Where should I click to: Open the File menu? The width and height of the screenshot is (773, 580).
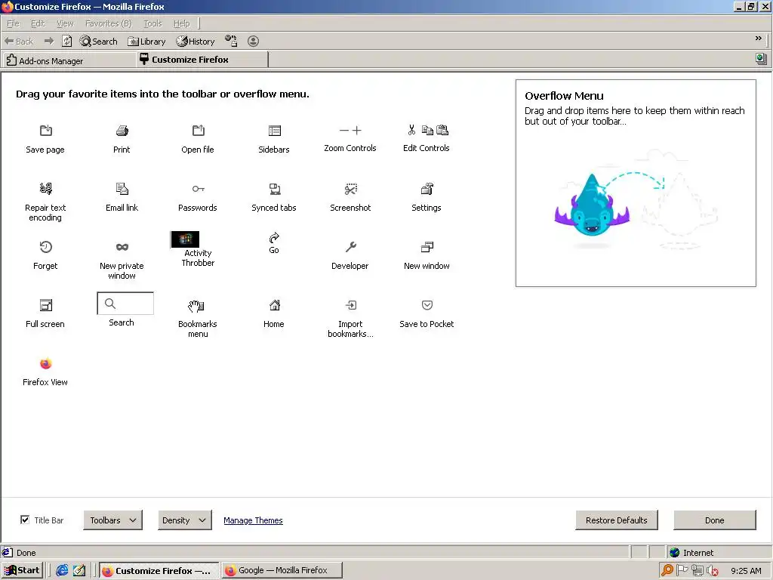[13, 23]
